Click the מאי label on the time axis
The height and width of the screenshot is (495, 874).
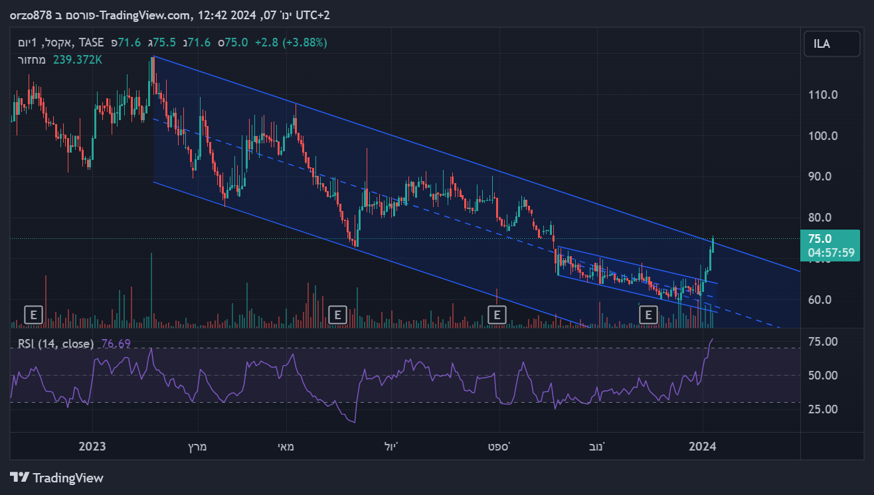coord(287,447)
